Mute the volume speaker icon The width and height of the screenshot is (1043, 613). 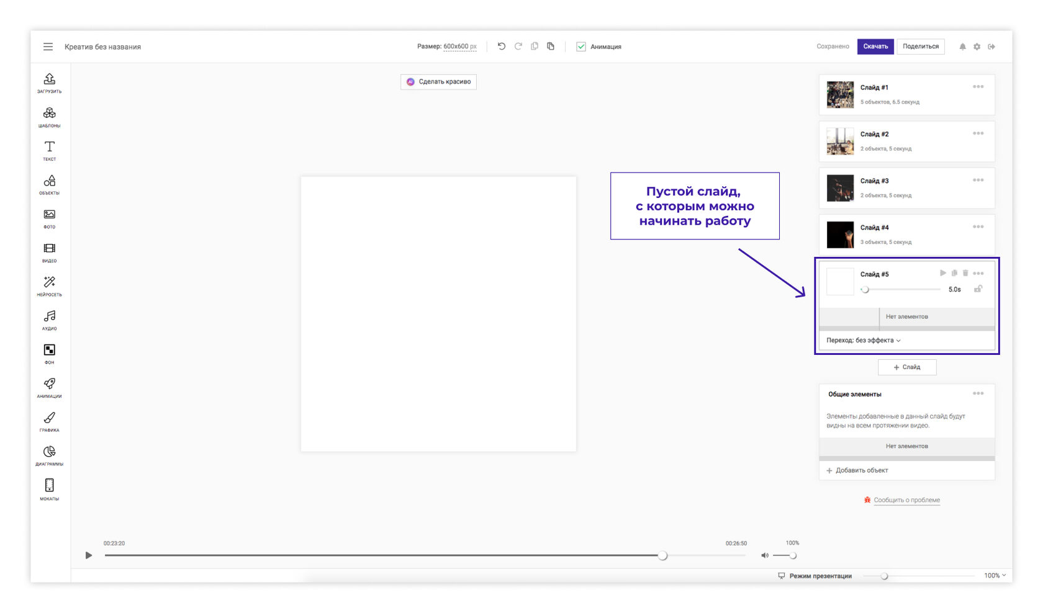pos(765,555)
